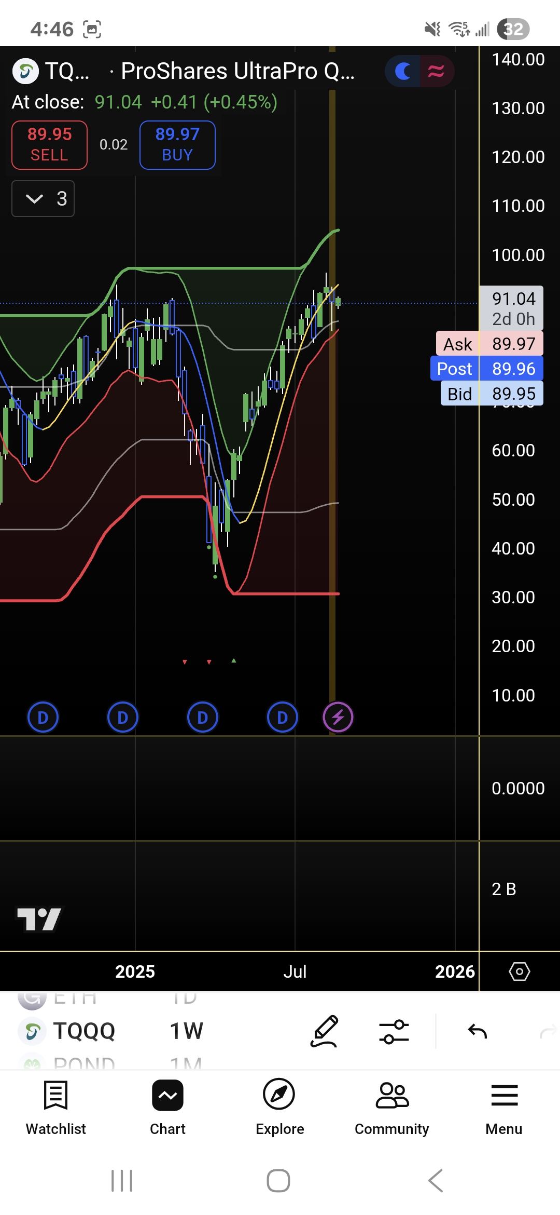
Task: Tap the 0.0000 indicator axis label
Action: click(x=518, y=788)
